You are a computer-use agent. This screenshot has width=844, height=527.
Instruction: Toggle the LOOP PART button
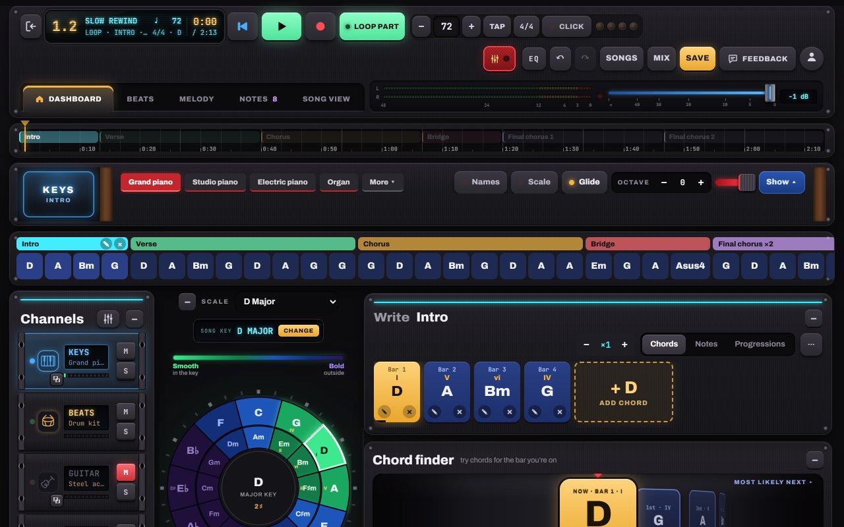coord(372,26)
